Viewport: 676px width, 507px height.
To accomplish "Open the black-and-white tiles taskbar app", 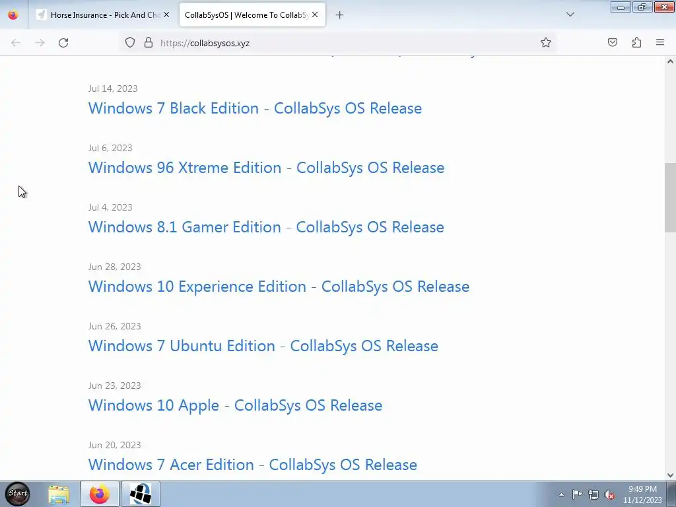I will tap(141, 494).
